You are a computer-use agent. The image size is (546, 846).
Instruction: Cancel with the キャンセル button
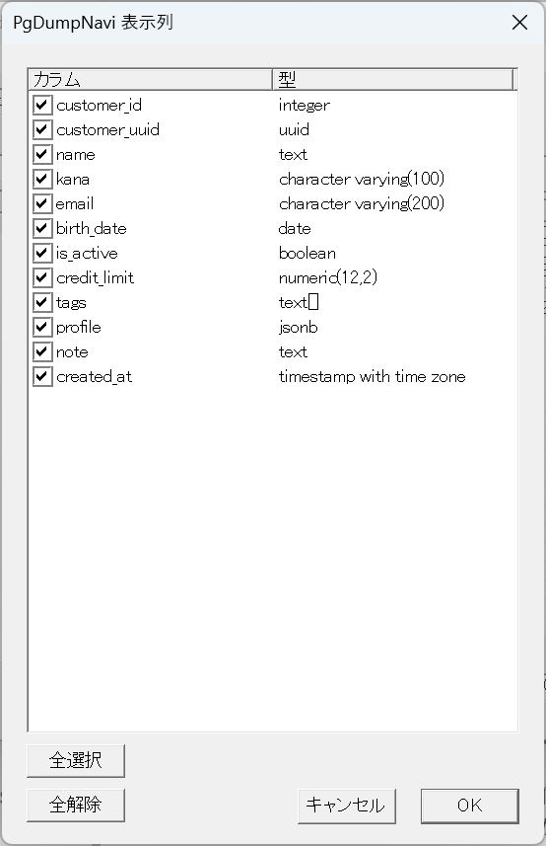point(347,807)
